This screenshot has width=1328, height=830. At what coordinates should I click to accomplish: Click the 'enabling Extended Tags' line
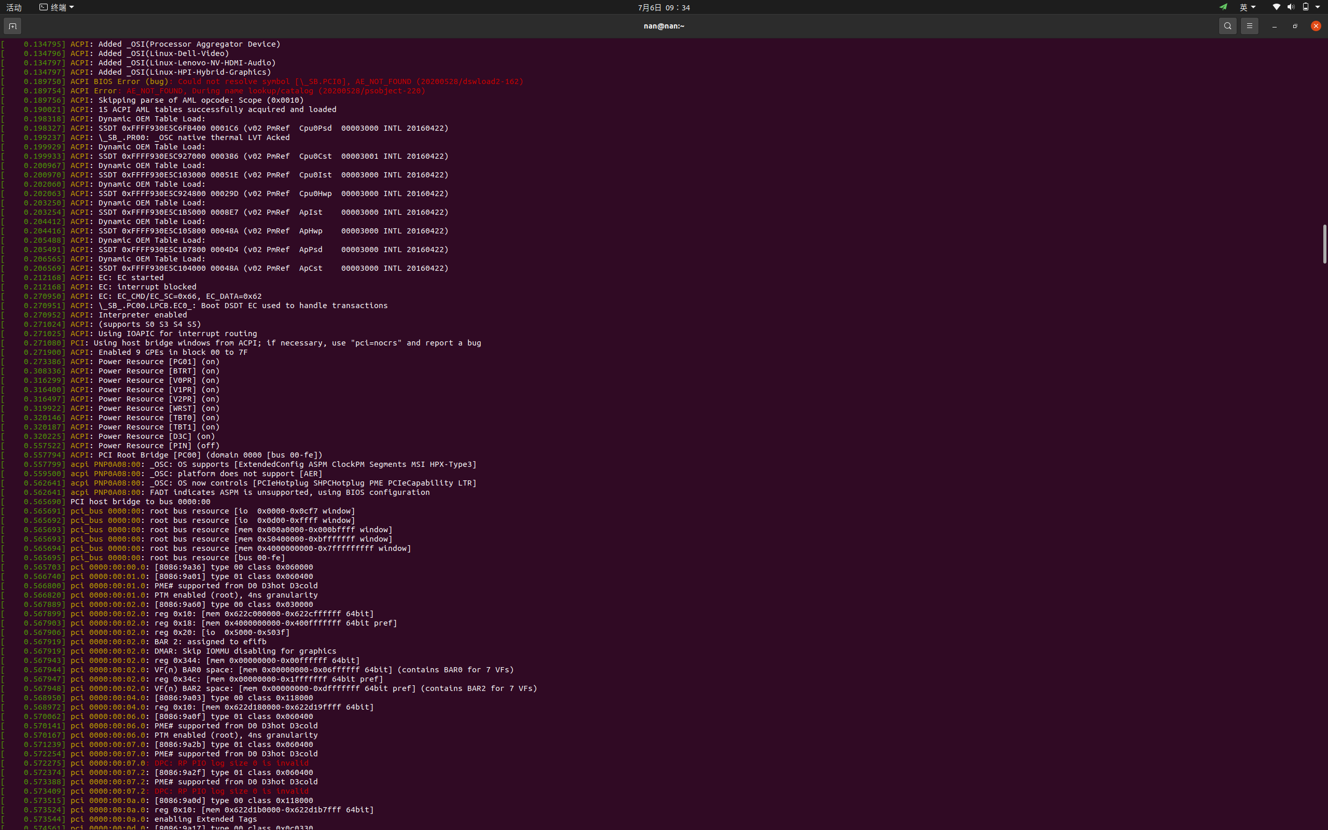pyautogui.click(x=129, y=819)
